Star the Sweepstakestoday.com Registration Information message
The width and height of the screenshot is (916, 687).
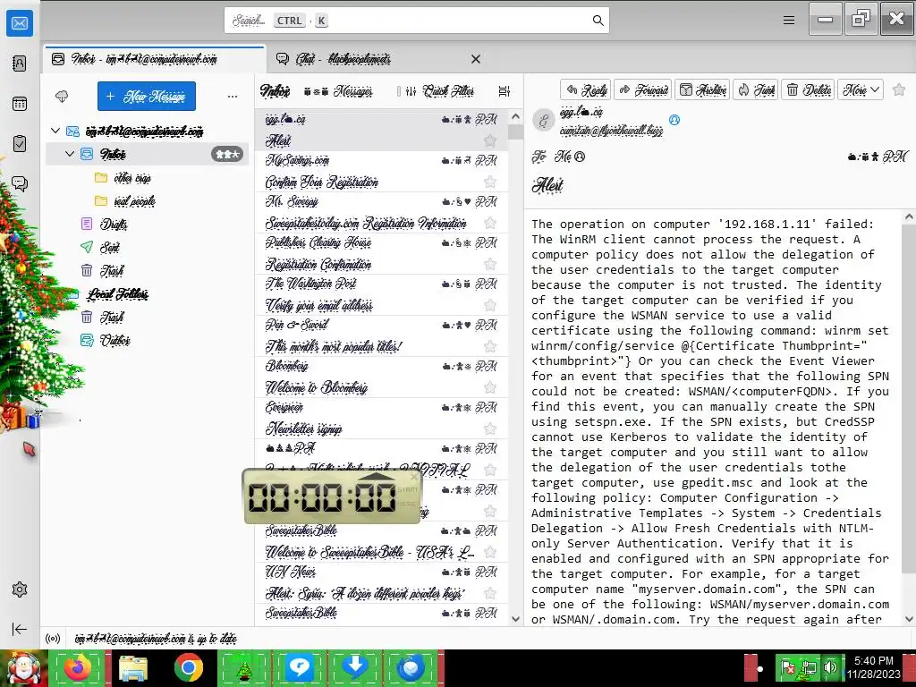[x=490, y=223]
